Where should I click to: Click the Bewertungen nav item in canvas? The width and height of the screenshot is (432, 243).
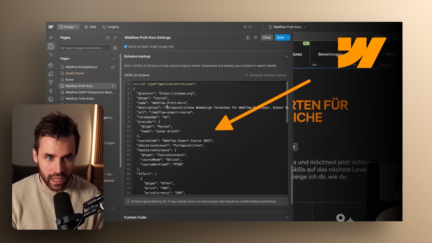pyautogui.click(x=330, y=54)
